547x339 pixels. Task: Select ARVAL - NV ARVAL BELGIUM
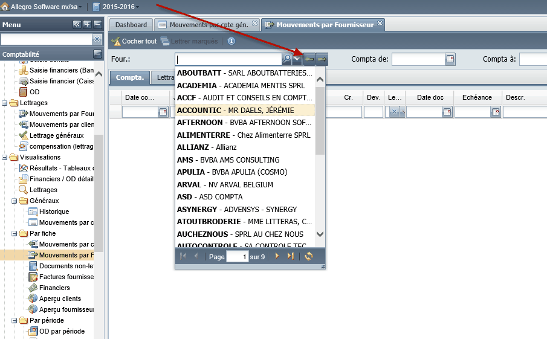(x=245, y=184)
